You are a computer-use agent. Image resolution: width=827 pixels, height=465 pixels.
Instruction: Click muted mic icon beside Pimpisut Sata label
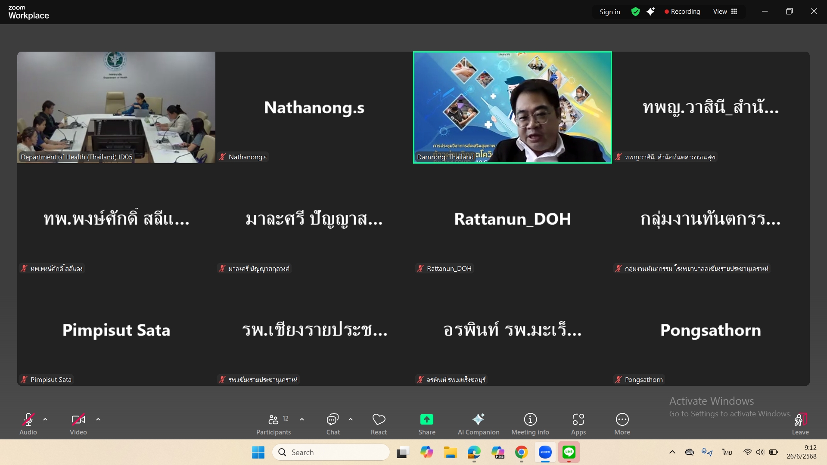[x=24, y=379]
